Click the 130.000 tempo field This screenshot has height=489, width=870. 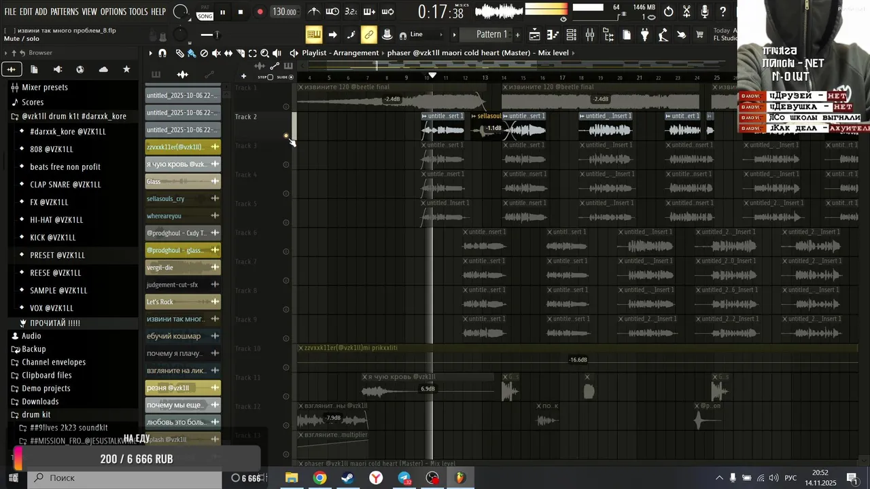284,12
